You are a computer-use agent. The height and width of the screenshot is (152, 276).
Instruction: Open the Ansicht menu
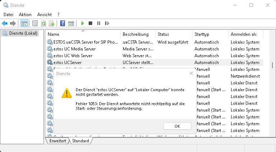pos(44,15)
